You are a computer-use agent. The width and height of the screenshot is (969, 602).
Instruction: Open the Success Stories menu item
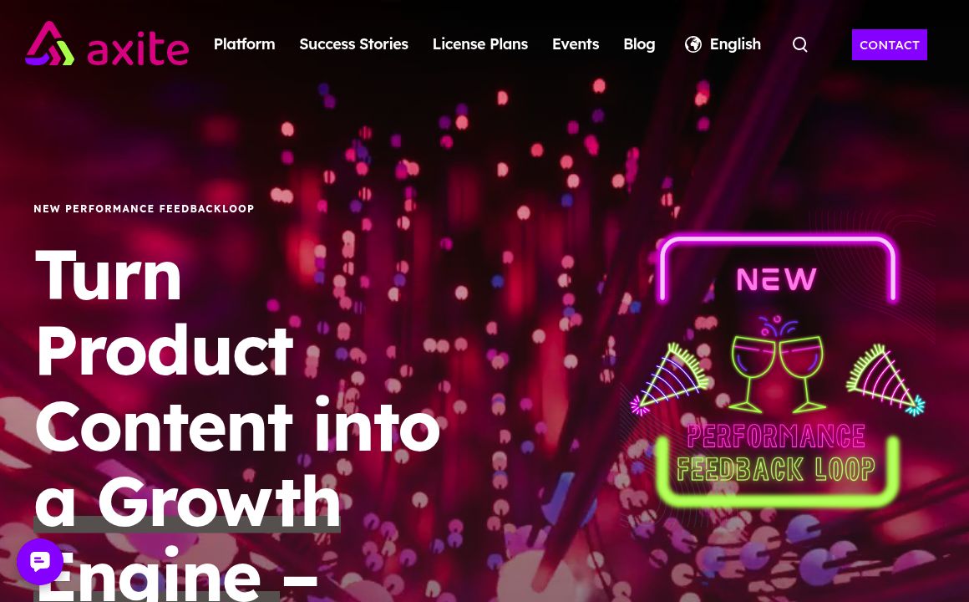point(353,44)
